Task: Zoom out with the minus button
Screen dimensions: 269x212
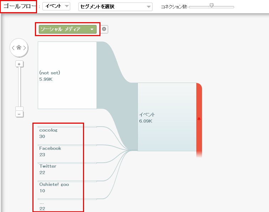Action: pos(19,114)
